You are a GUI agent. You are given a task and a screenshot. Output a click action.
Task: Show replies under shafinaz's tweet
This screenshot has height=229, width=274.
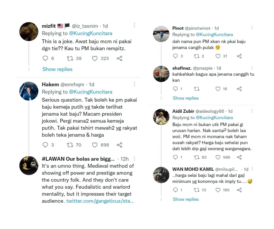186,98
